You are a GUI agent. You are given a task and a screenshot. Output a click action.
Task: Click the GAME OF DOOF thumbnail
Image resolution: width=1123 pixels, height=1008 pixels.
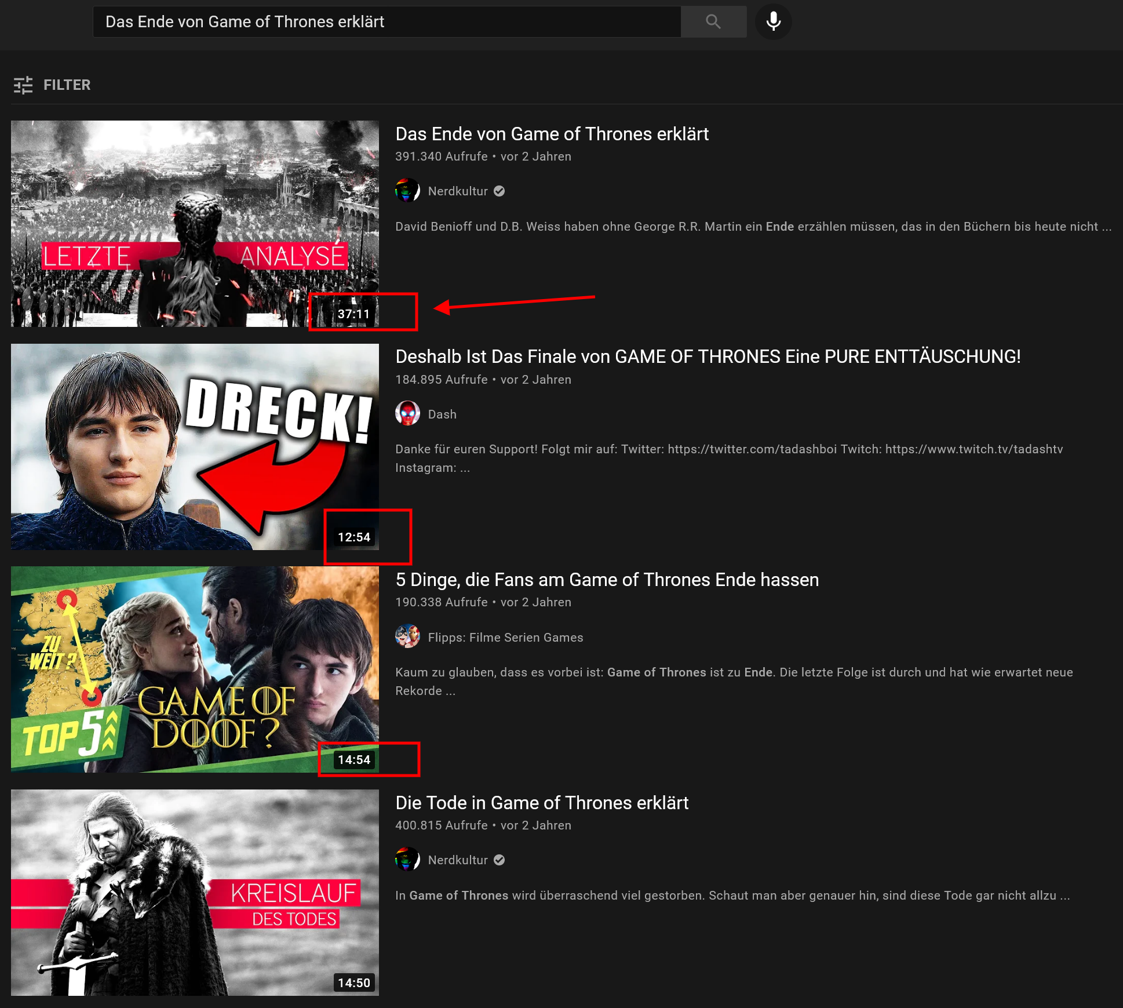[x=195, y=669]
